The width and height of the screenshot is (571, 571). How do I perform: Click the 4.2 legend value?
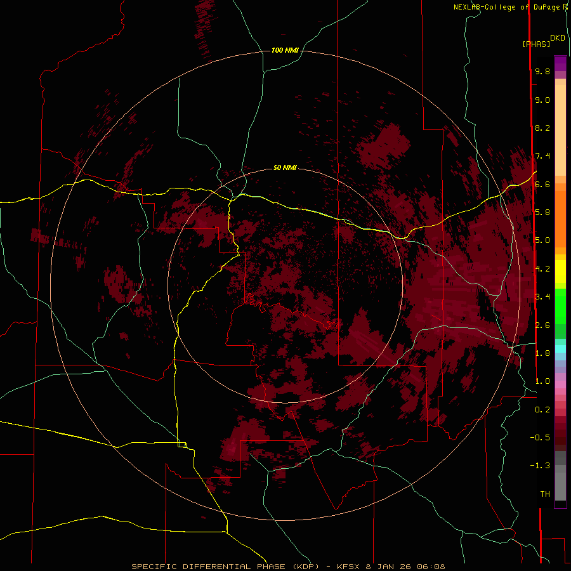[542, 269]
